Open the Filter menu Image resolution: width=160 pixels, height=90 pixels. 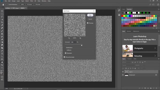pos(31,1)
